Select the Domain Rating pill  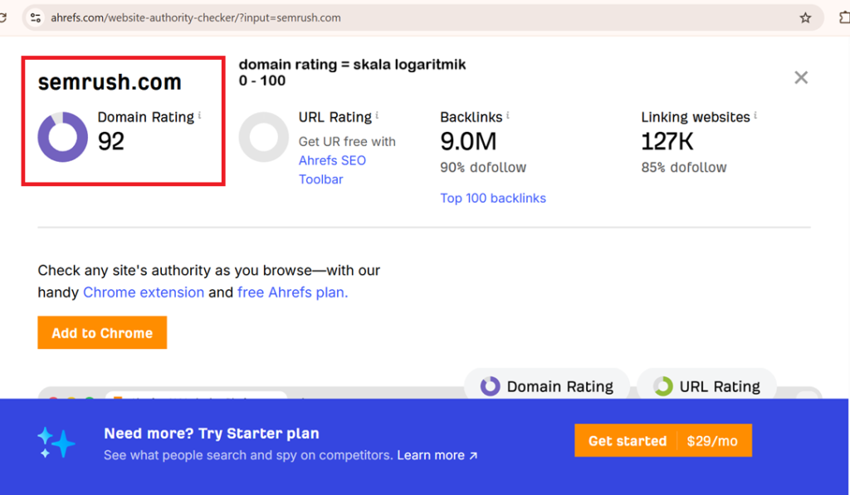tap(546, 386)
